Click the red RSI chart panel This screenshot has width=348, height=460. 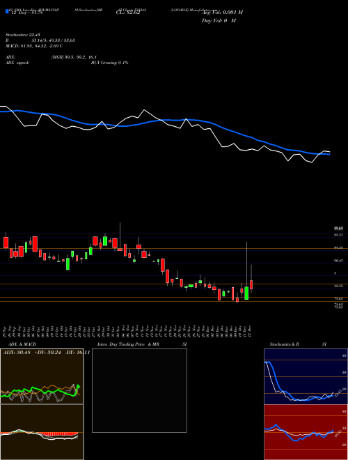306,432
